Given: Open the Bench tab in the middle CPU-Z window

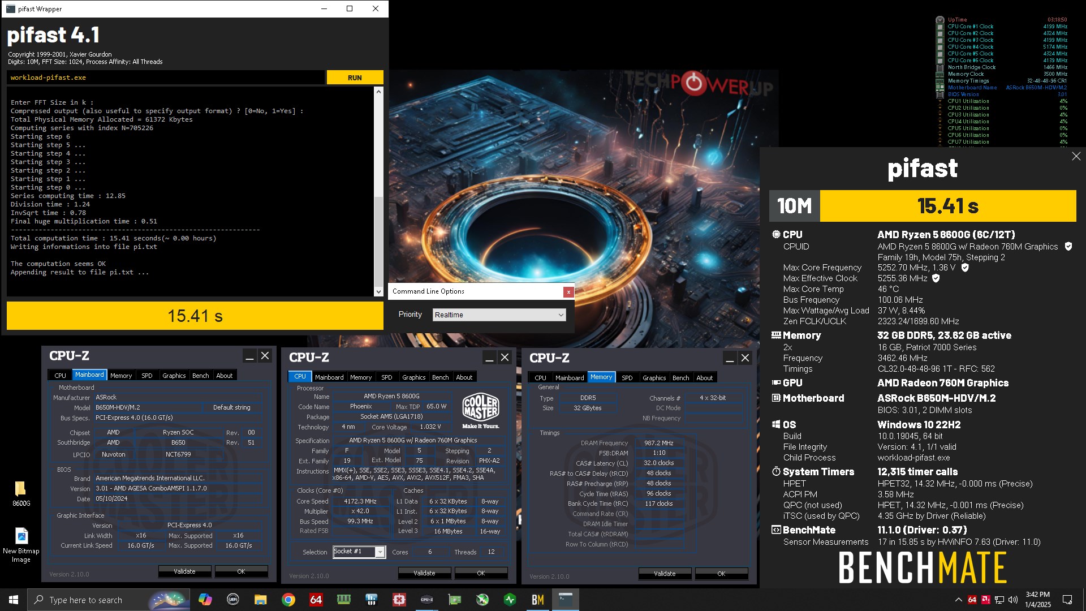Looking at the screenshot, I should 441,377.
